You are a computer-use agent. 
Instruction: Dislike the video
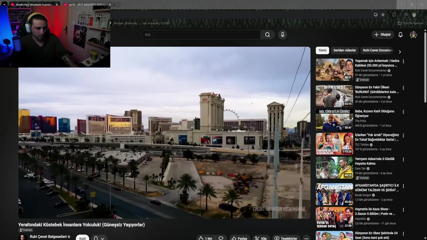point(221,238)
